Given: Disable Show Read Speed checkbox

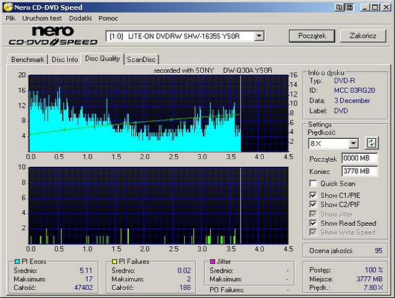Looking at the screenshot, I should [313, 223].
